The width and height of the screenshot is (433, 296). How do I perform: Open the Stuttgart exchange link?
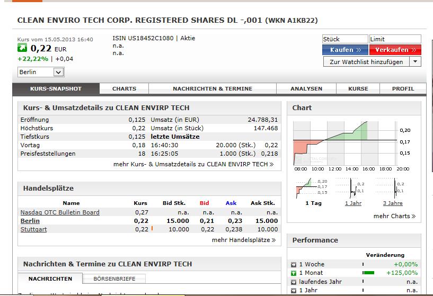tap(33, 229)
